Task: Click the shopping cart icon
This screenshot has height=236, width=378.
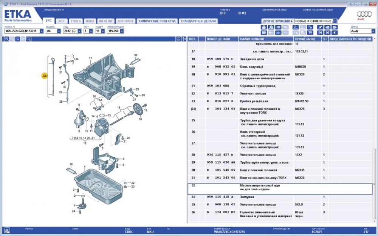Action: tap(310, 32)
